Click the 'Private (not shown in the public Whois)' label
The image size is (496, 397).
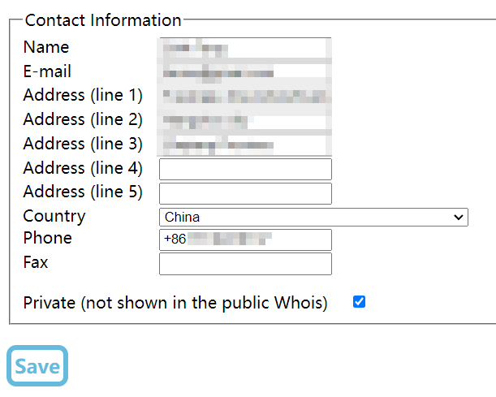pyautogui.click(x=175, y=303)
